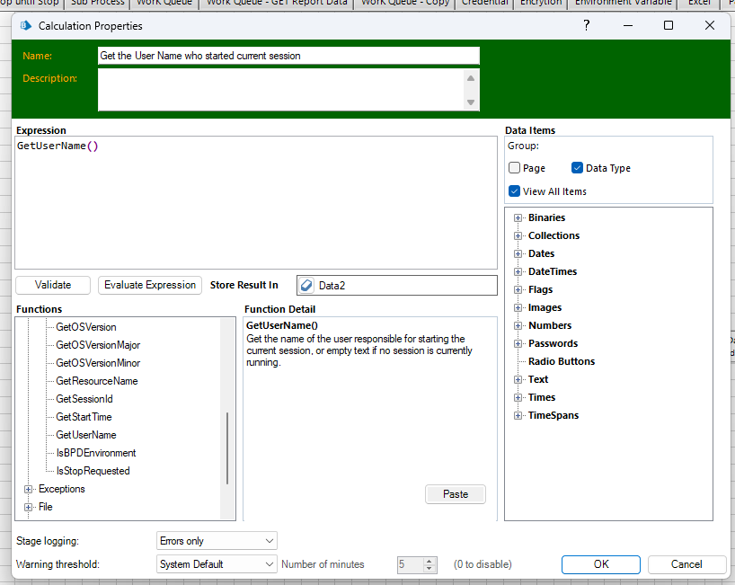Image resolution: width=735 pixels, height=585 pixels.
Task: Click the Evaluate Expression button
Action: click(x=150, y=285)
